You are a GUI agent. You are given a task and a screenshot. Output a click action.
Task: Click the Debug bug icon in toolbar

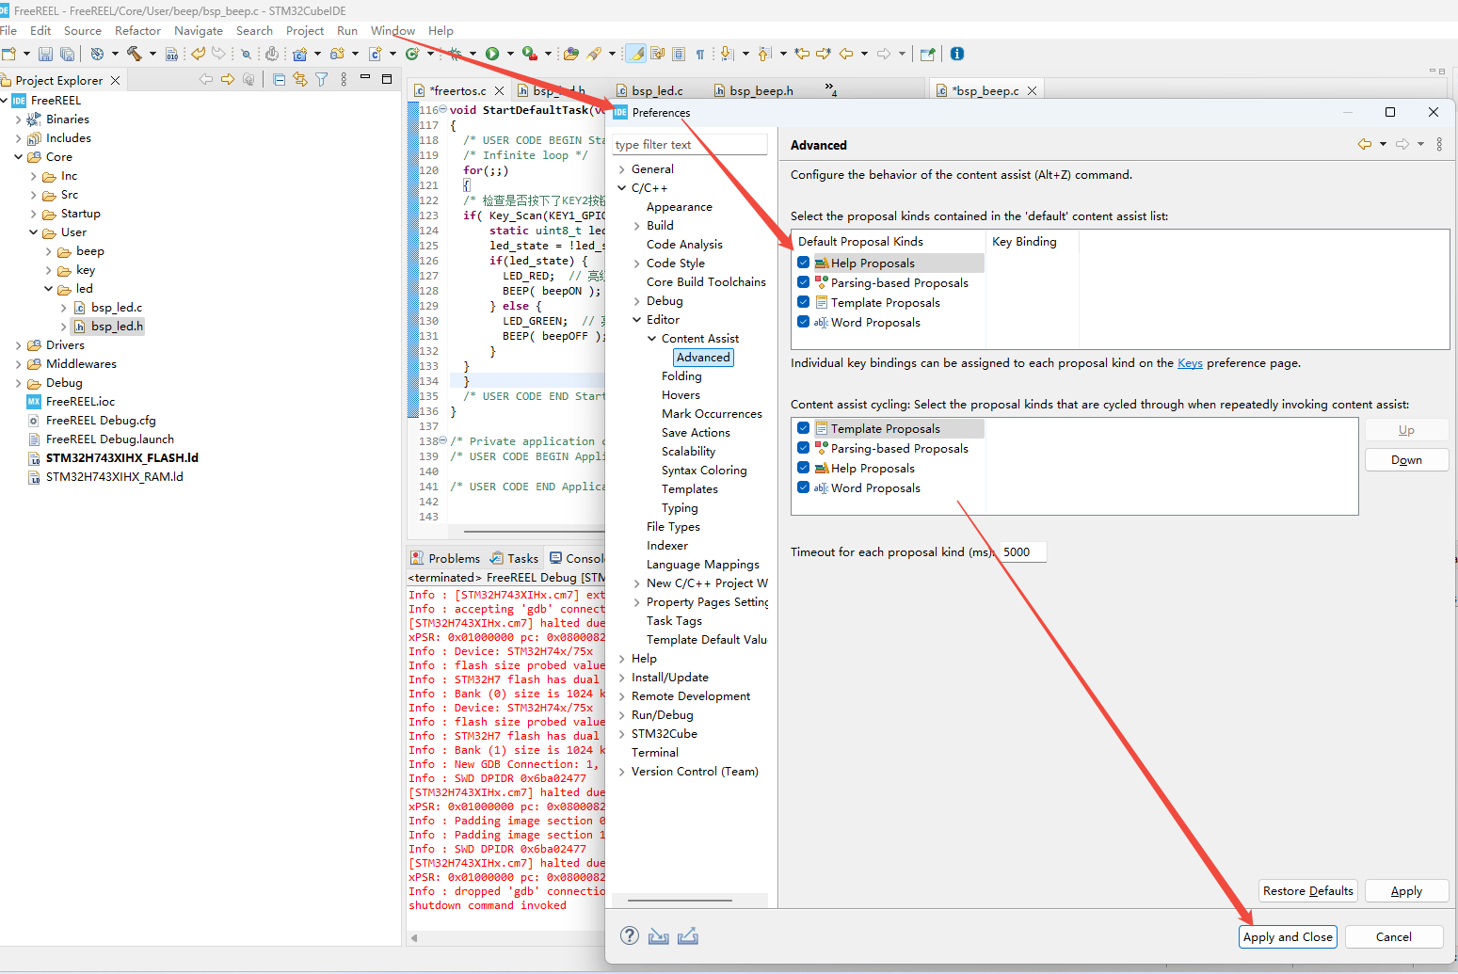pyautogui.click(x=456, y=54)
